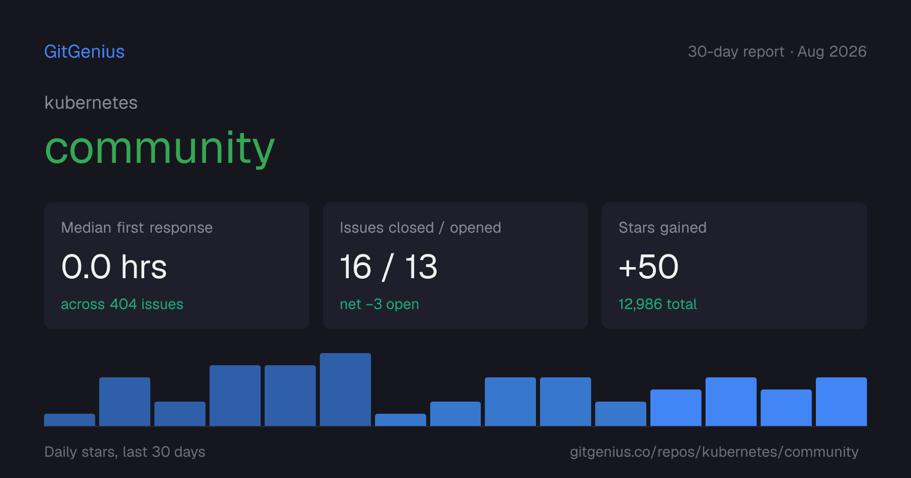Click the "0.0 hrs" value
This screenshot has width=911, height=478.
point(114,267)
